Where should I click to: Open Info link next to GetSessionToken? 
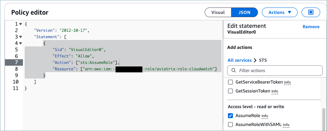[x=275, y=91]
